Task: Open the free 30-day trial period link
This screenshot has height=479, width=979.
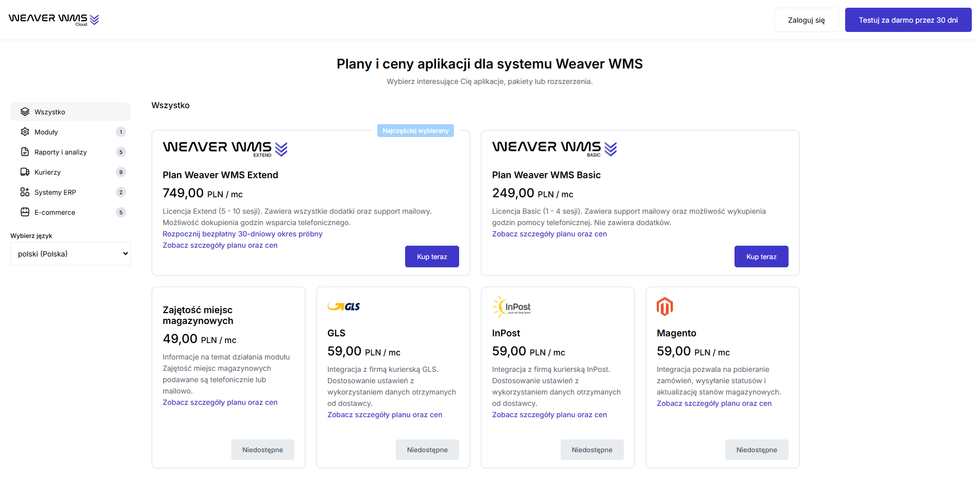Action: click(x=242, y=234)
